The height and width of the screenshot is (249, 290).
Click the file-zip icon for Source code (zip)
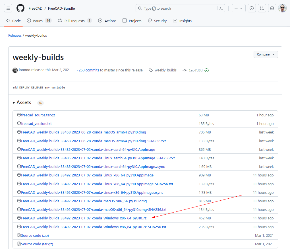pyautogui.click(x=19, y=235)
